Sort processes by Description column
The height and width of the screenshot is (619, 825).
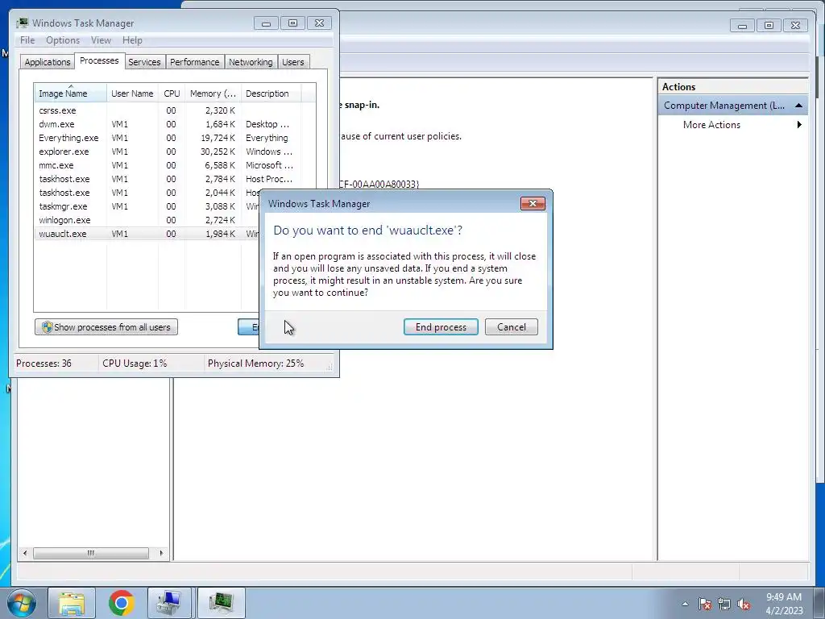(271, 93)
